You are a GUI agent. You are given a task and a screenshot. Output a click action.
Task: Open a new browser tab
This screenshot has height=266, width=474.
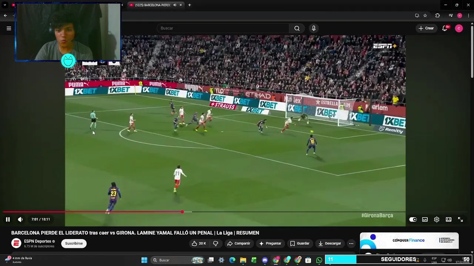point(190,5)
